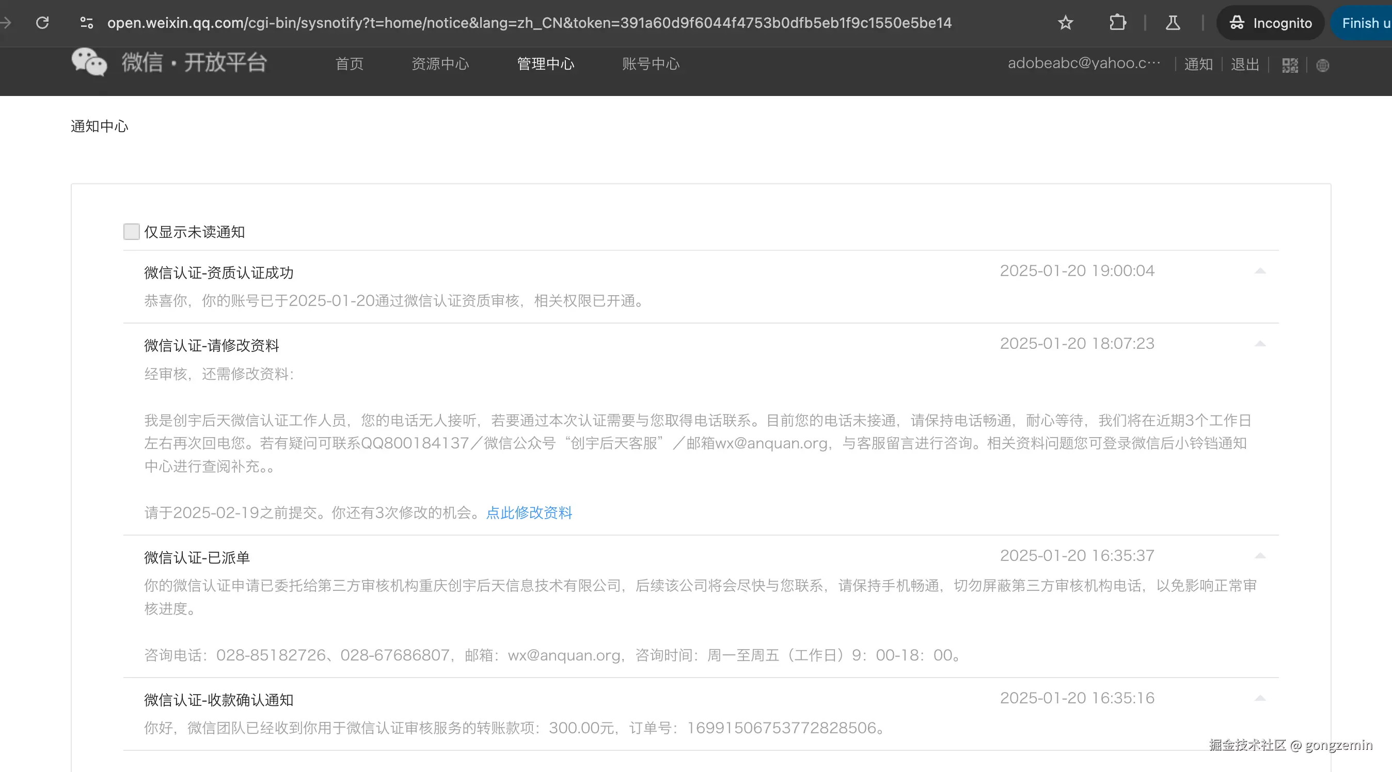Collapse the 收款确认通知 notification arrow
This screenshot has width=1392, height=772.
pyautogui.click(x=1260, y=699)
